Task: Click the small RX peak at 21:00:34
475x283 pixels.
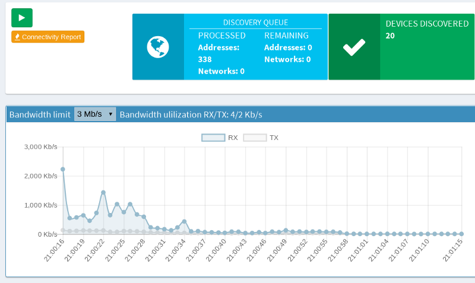Action: pyautogui.click(x=184, y=221)
